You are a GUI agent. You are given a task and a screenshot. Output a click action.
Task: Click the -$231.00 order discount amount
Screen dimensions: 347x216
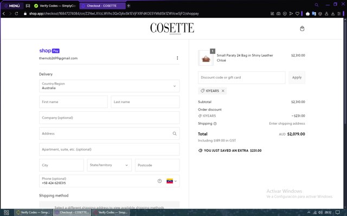point(298,116)
